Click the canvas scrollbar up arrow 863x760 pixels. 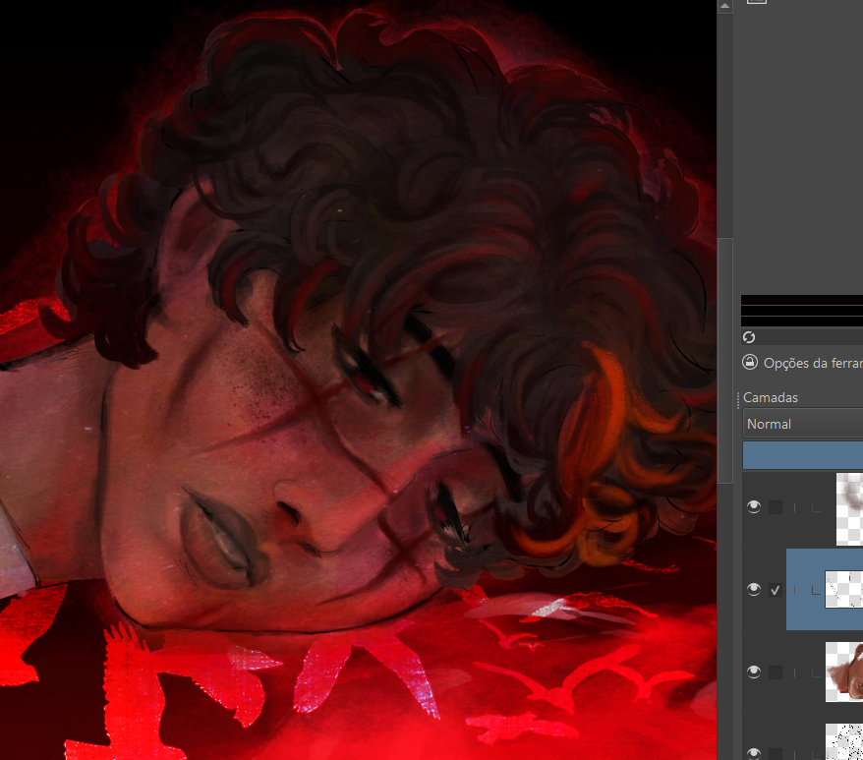(725, 6)
